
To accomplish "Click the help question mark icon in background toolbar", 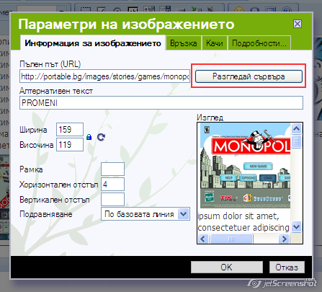I will [x=287, y=10].
